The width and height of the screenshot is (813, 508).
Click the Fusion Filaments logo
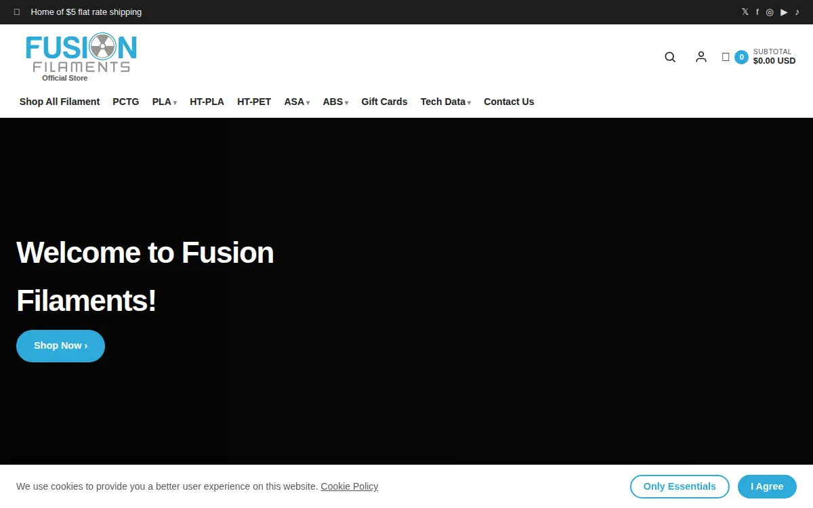[x=81, y=53]
